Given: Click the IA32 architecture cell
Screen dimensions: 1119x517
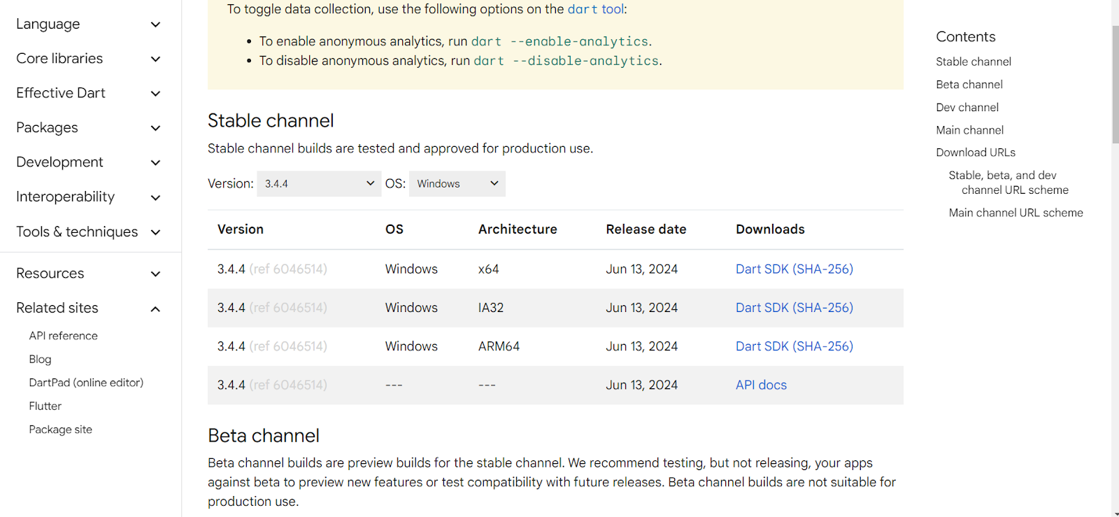Looking at the screenshot, I should pyautogui.click(x=491, y=308).
